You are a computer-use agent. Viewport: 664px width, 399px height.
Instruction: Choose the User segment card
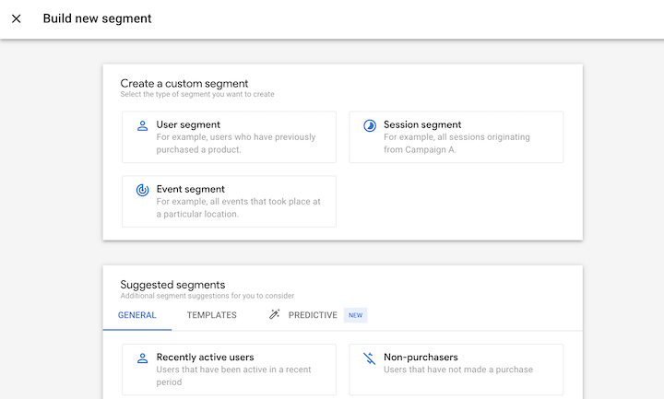click(229, 137)
